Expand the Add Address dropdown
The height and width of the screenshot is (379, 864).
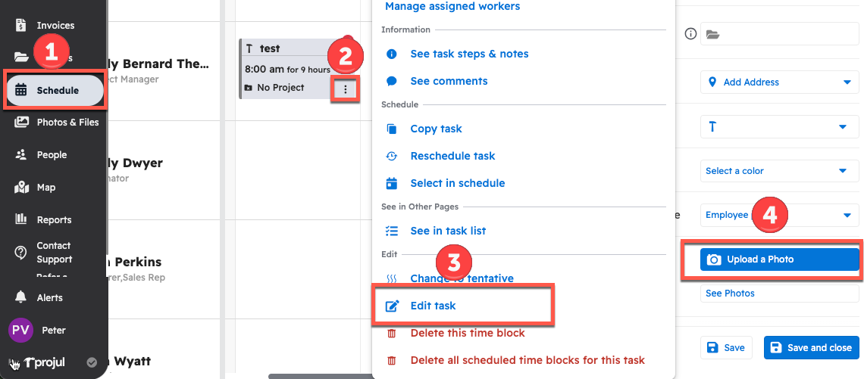[x=779, y=82]
